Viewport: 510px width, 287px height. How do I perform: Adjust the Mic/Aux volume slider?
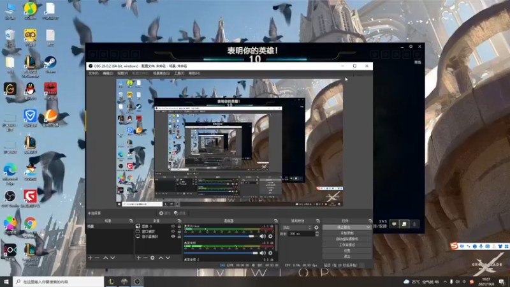point(221,236)
